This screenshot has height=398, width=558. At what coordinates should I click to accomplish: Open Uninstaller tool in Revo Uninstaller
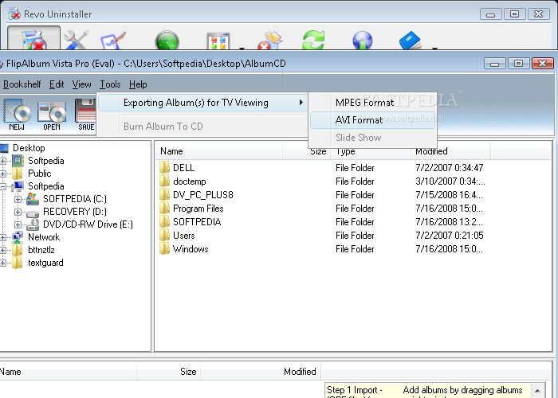(x=33, y=38)
